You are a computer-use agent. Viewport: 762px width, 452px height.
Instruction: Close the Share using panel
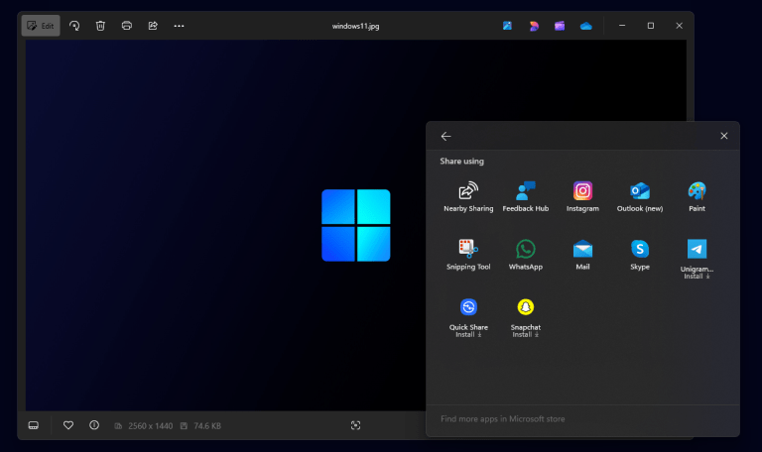click(724, 136)
